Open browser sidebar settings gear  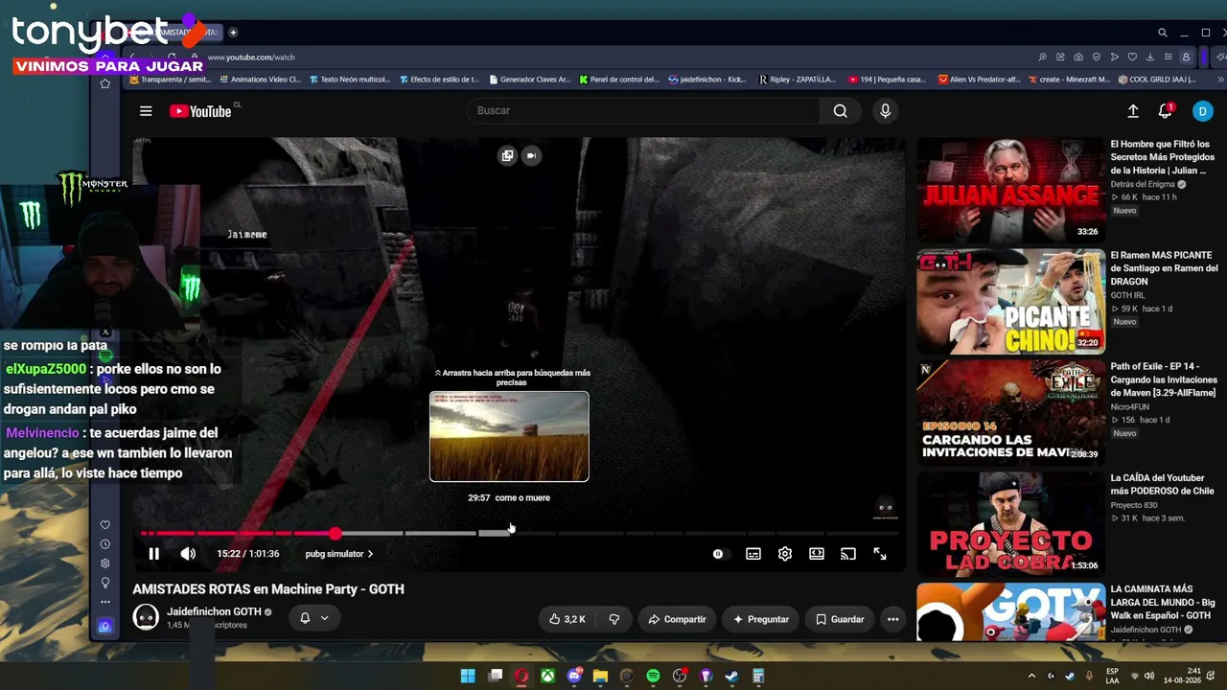105,563
